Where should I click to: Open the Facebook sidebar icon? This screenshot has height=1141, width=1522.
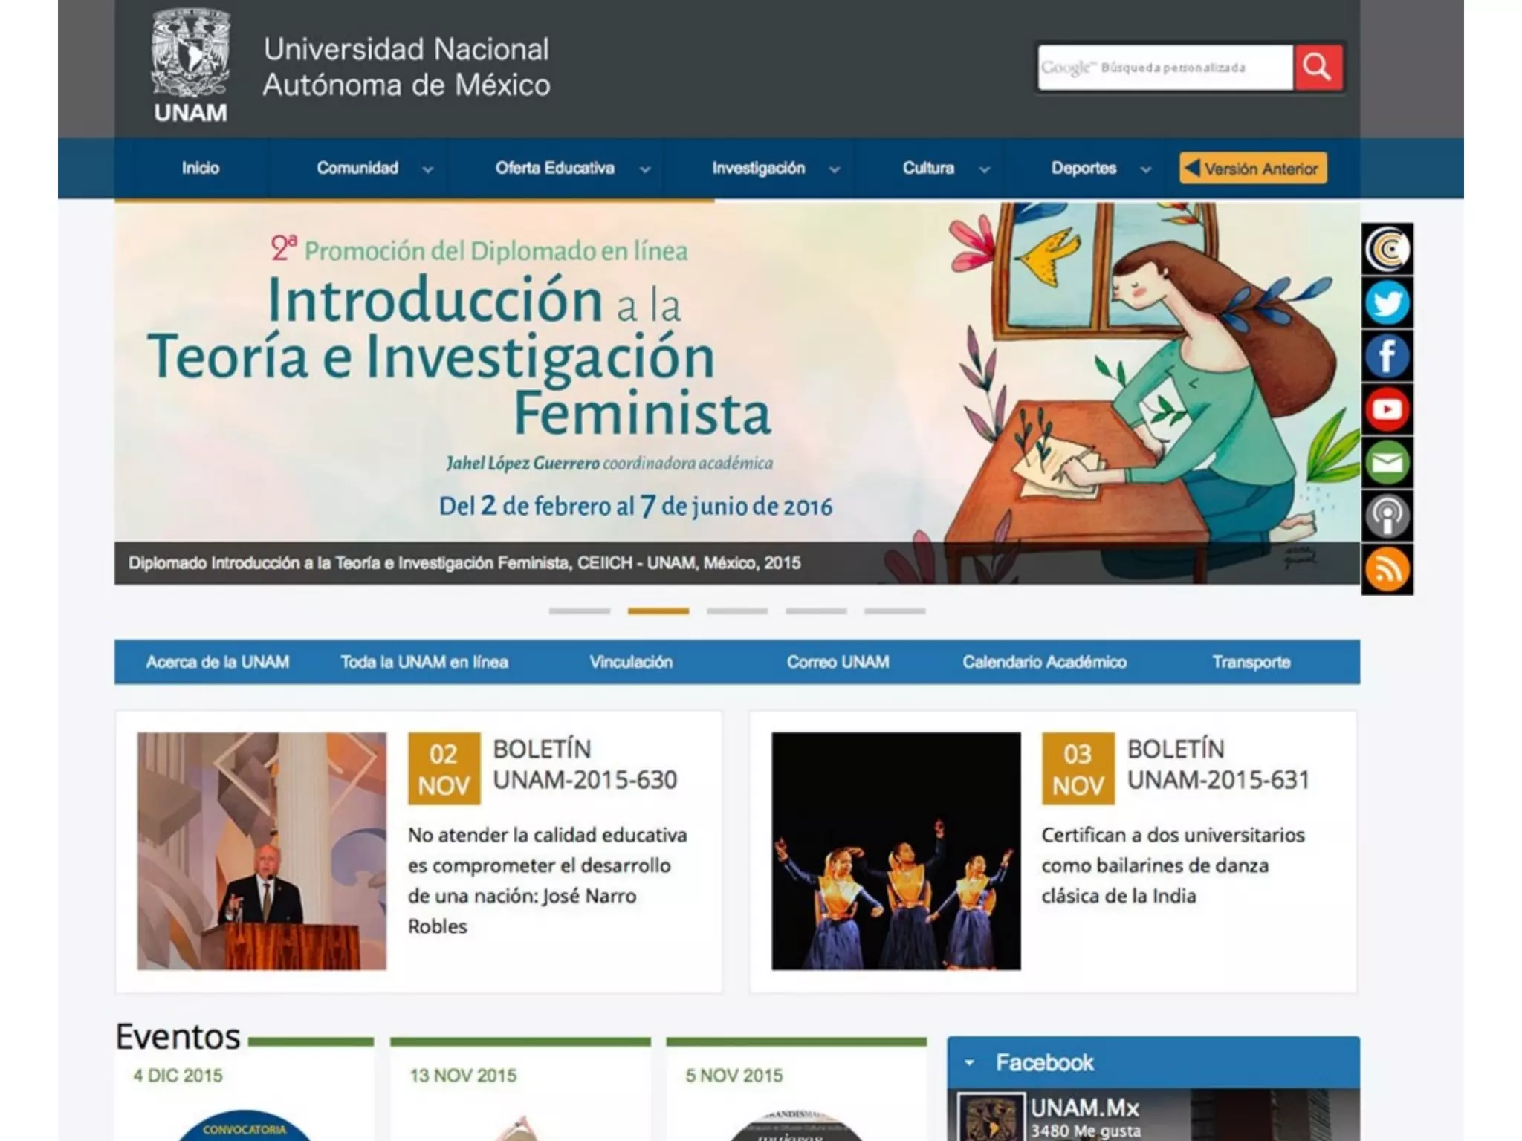pyautogui.click(x=1387, y=356)
